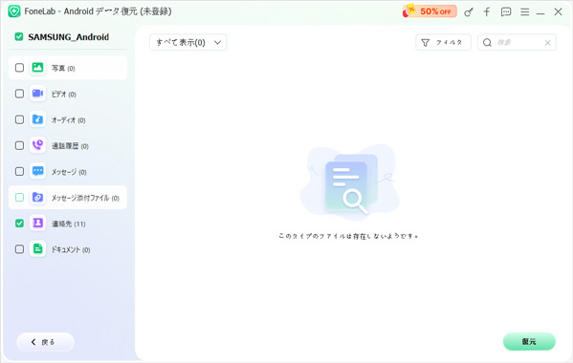Open the Facebook icon in title bar
Viewport: 573px width, 363px height.
pos(487,11)
